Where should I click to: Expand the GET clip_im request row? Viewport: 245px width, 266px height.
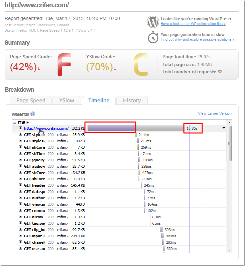[21, 229]
